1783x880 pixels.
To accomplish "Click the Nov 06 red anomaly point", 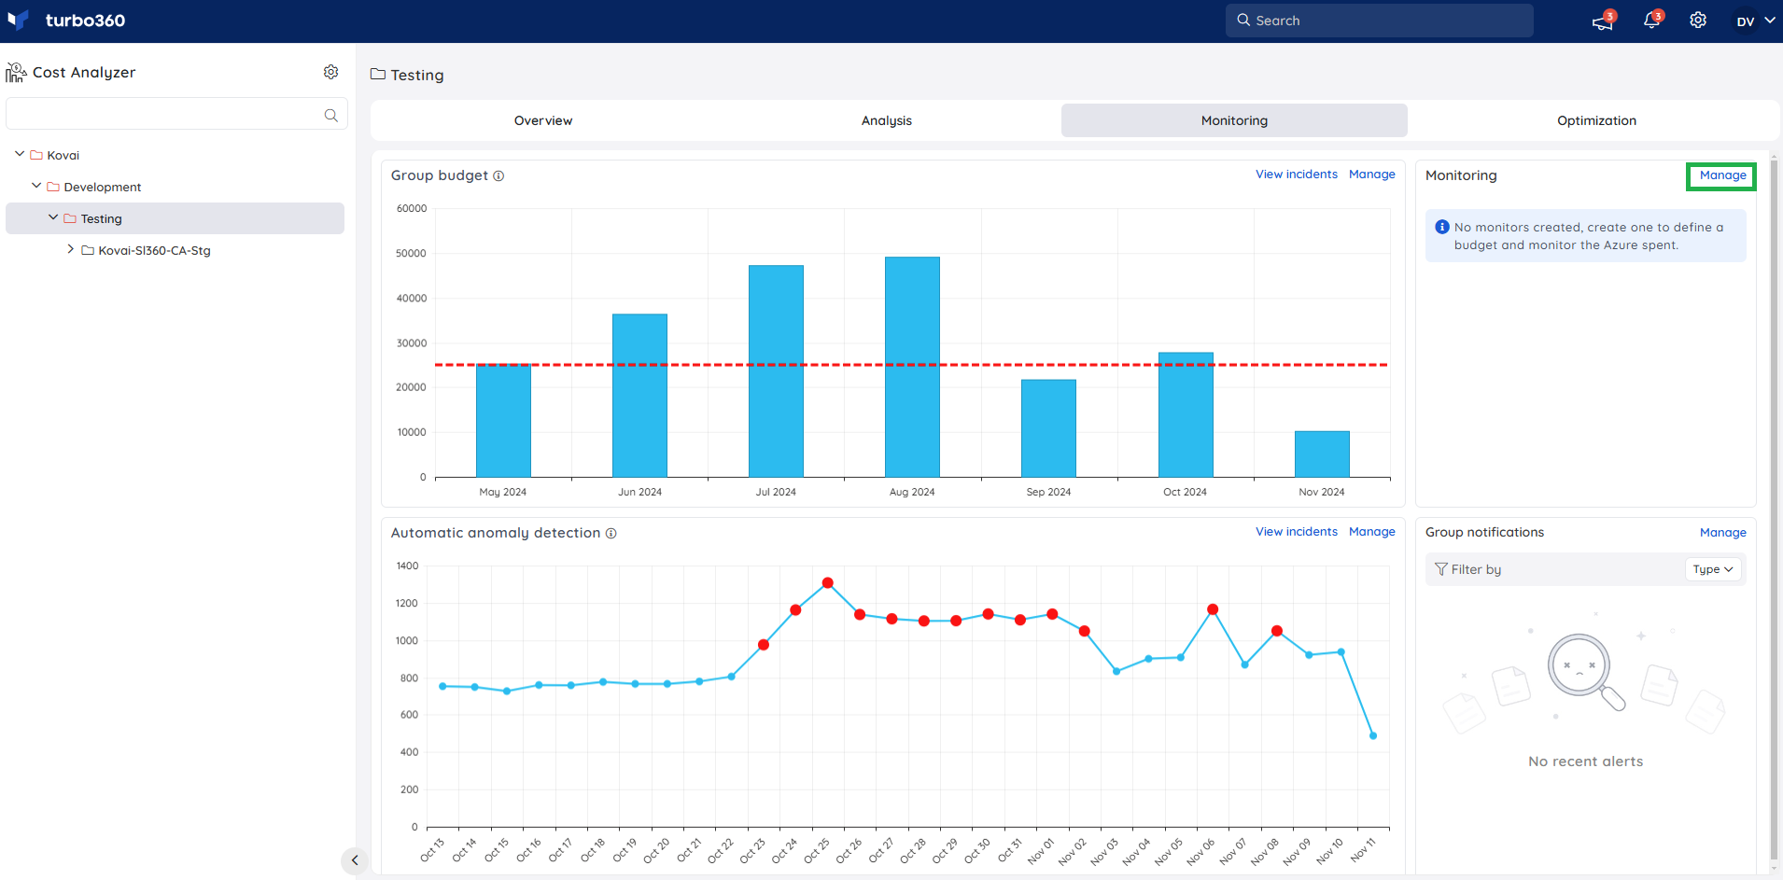I will 1213,609.
